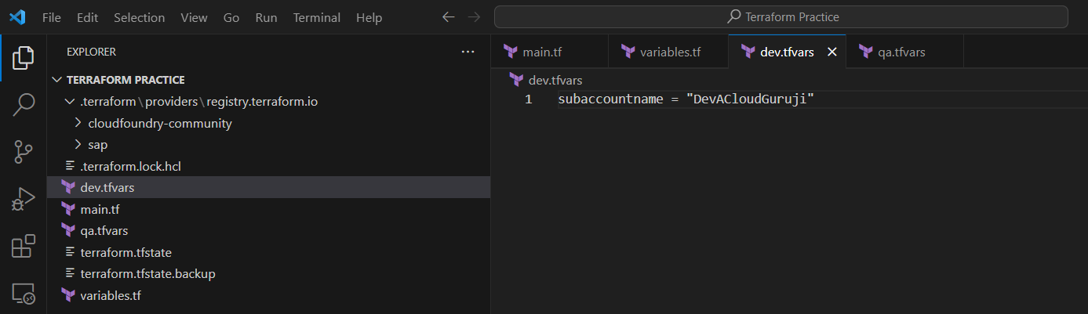This screenshot has height=314, width=1088.
Task: Open the Run and Debug view
Action: point(24,200)
